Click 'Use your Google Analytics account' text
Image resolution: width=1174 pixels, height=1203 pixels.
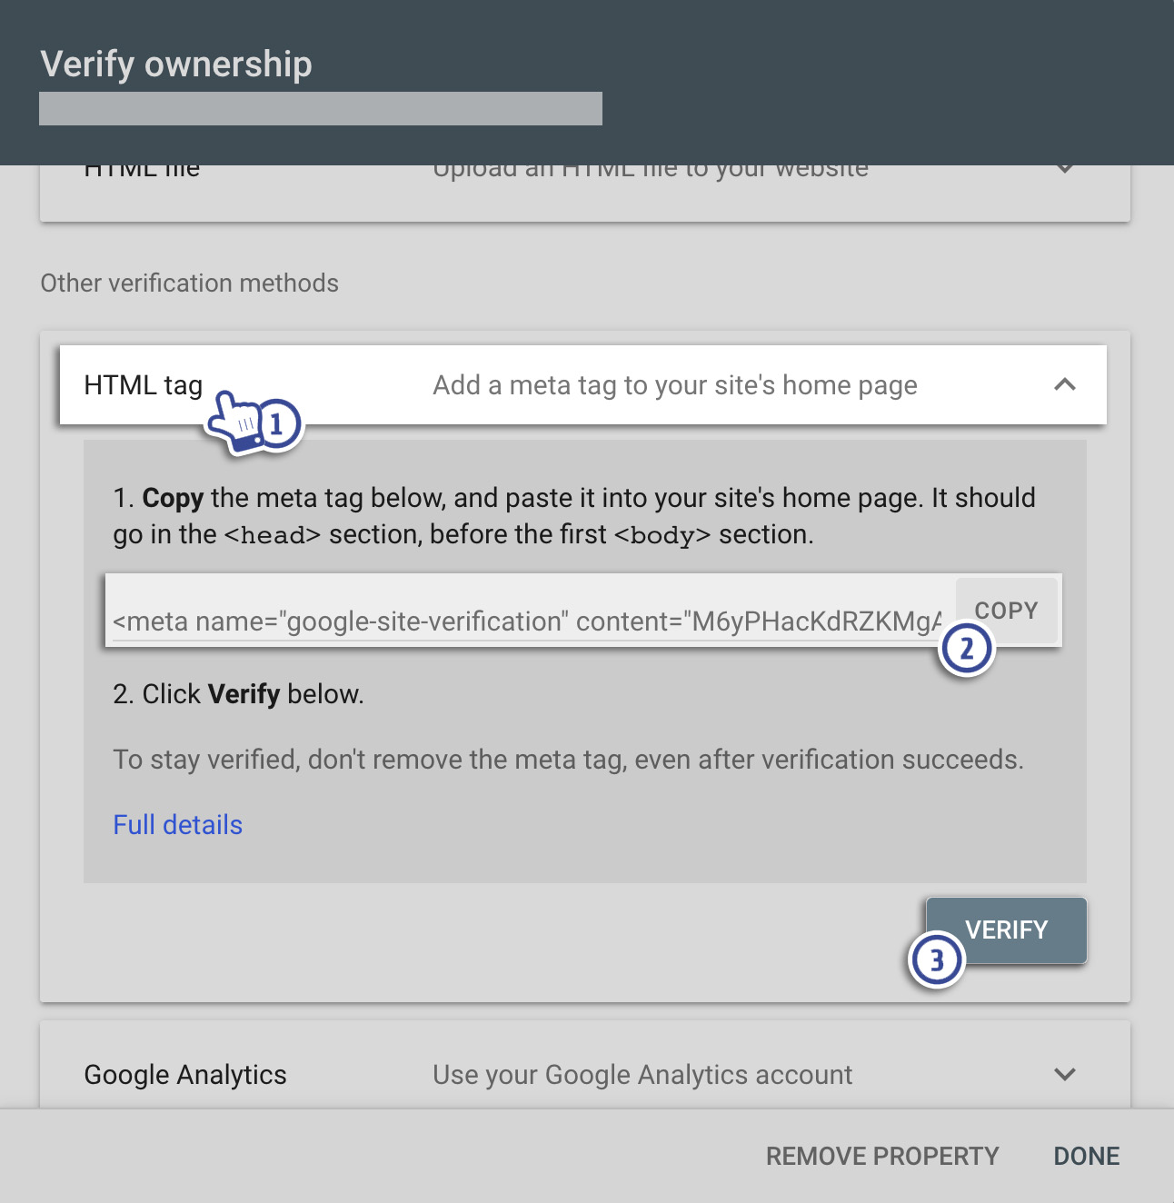[642, 1075]
